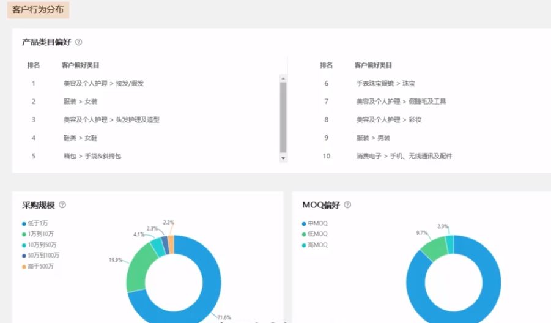
Task: Toggle the 高MOQ legend item
Action: [x=315, y=245]
